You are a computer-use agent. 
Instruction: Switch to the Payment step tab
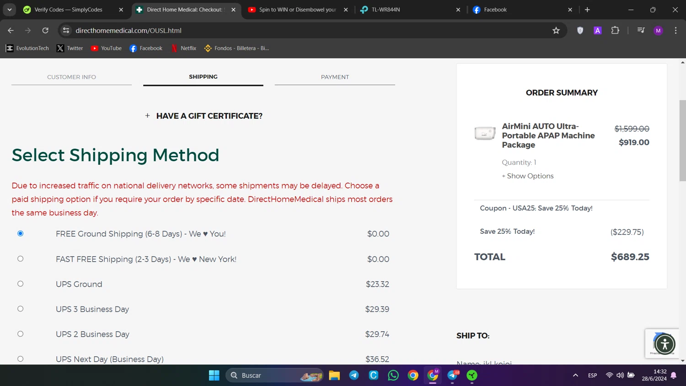(335, 77)
